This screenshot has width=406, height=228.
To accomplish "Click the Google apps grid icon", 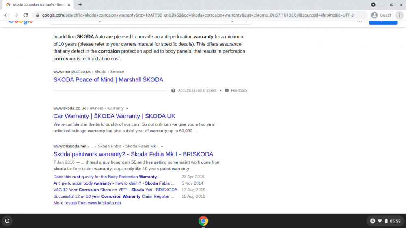I will click(x=359, y=21).
